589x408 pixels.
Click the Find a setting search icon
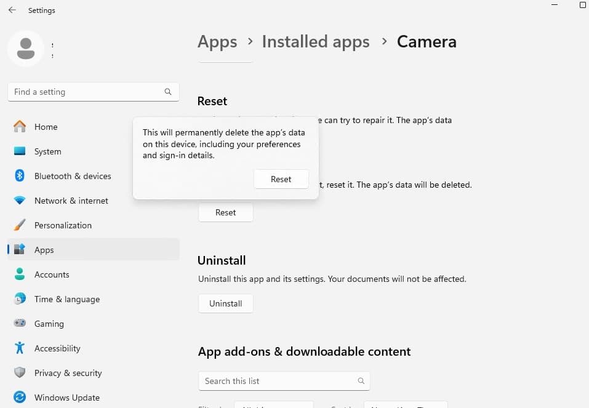(168, 92)
